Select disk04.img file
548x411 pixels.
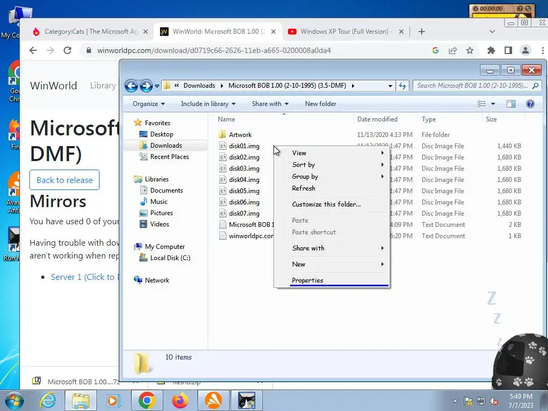coord(239,180)
